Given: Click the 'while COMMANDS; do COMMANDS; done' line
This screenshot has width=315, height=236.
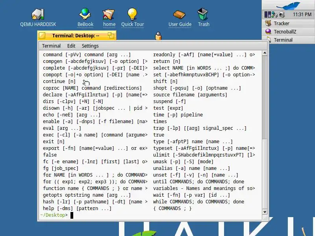Looking at the screenshot, I should [198, 202].
